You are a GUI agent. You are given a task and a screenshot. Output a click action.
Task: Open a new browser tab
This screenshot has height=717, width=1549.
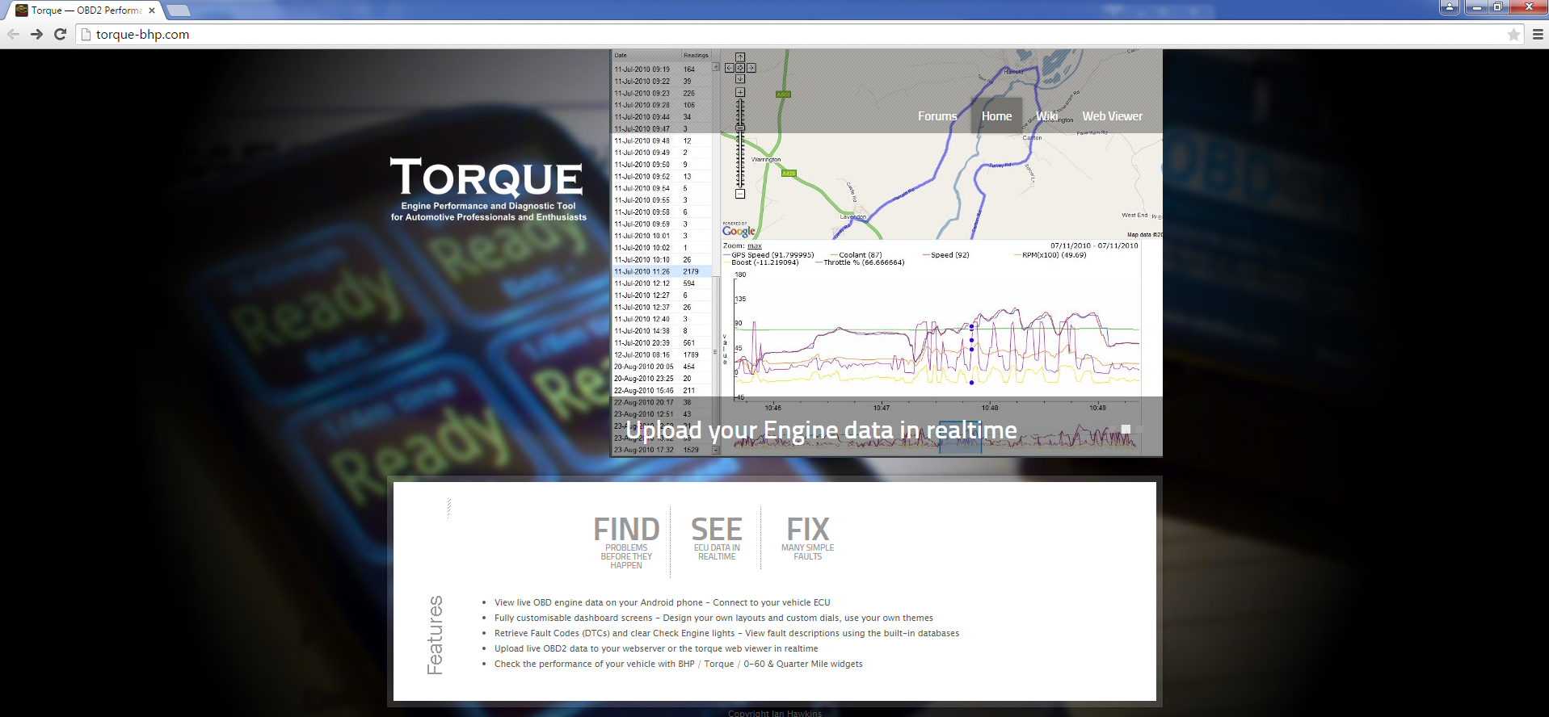click(179, 10)
